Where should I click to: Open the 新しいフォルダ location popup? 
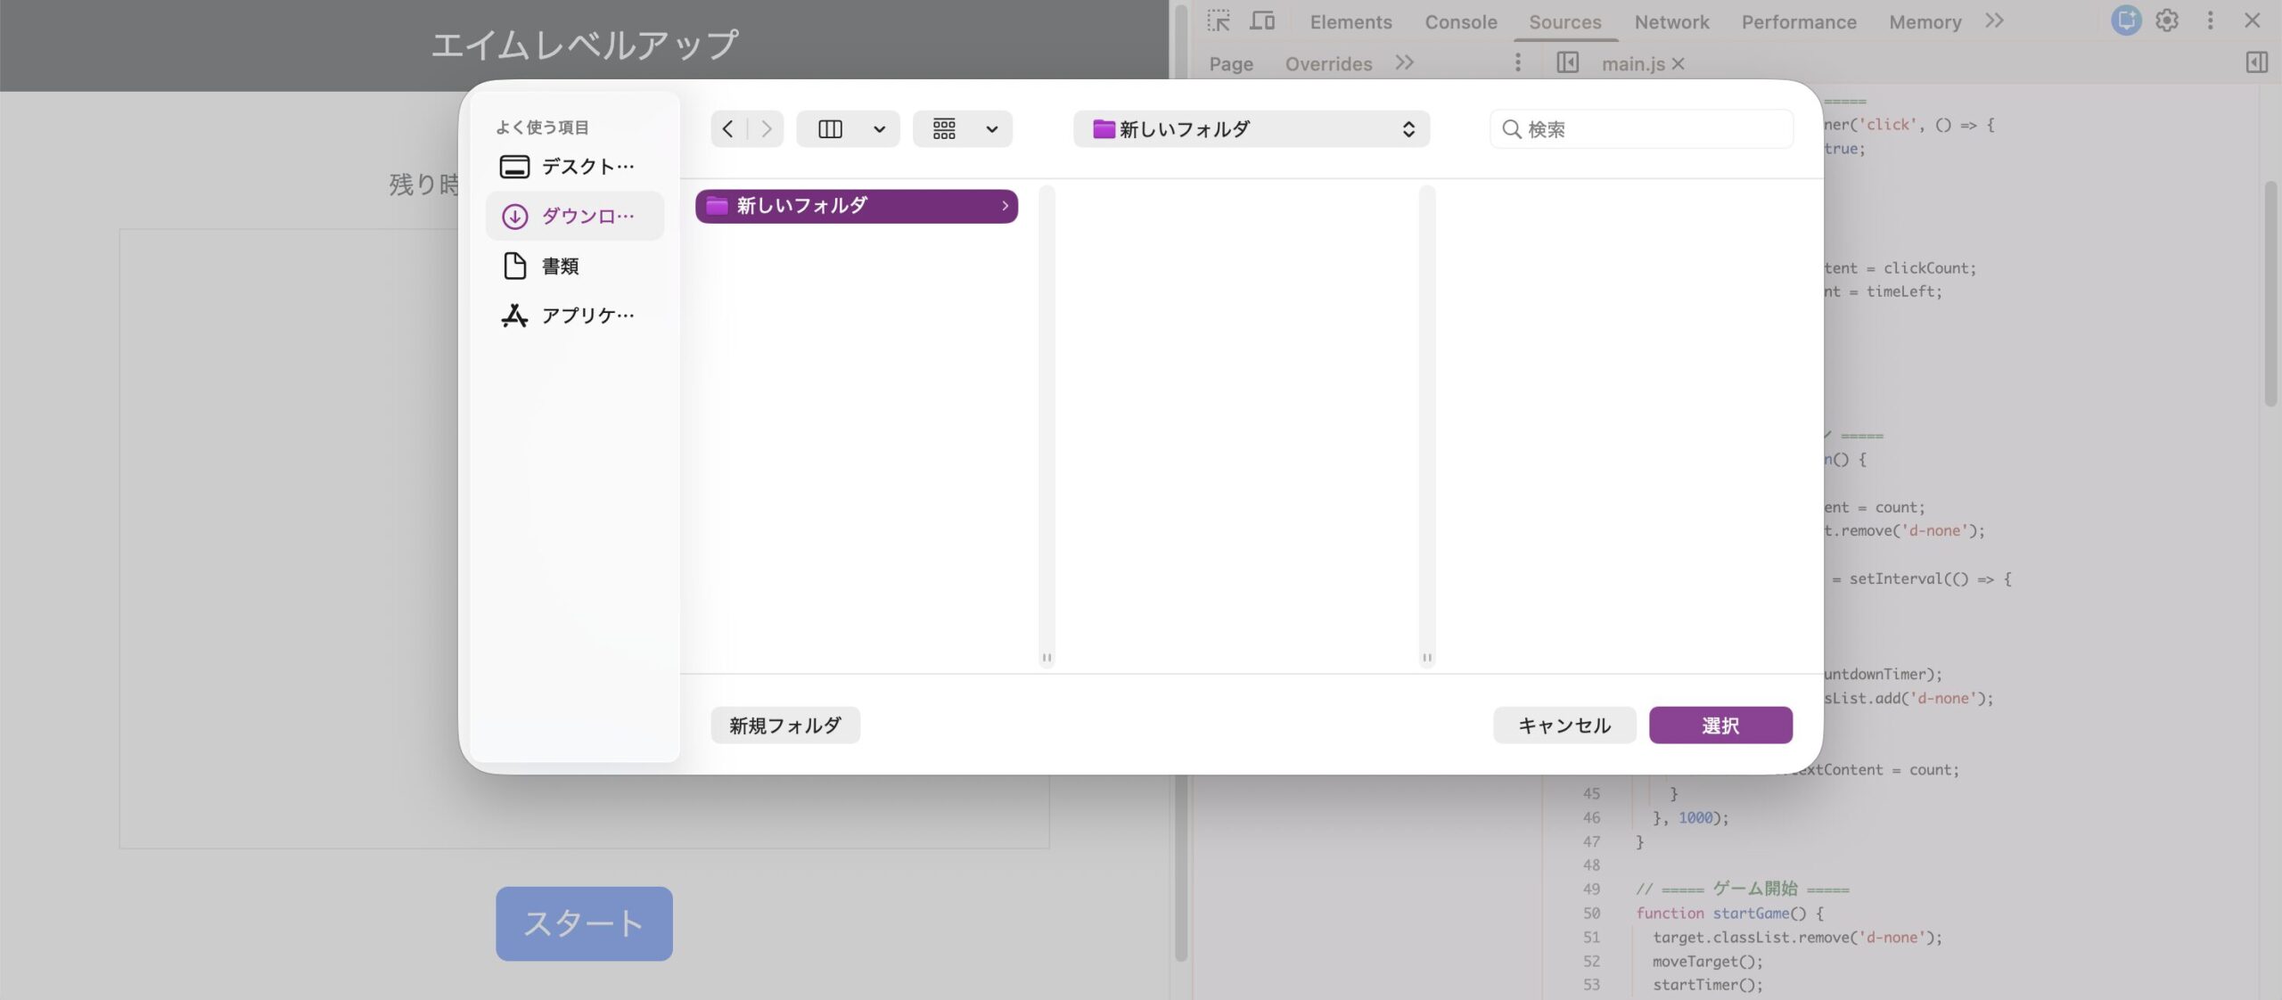coord(1251,129)
